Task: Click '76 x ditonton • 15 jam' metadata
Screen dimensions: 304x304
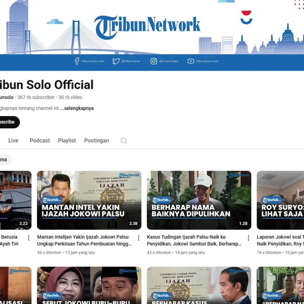Action: (280, 252)
